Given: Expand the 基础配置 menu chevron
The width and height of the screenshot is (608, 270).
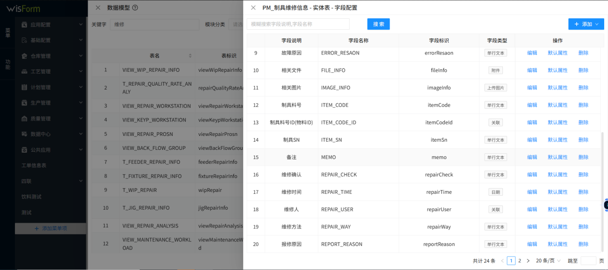Looking at the screenshot, I should [81, 40].
